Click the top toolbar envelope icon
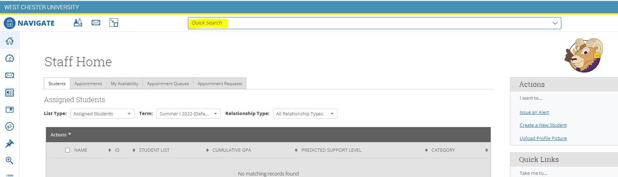The width and height of the screenshot is (618, 177). (x=96, y=23)
